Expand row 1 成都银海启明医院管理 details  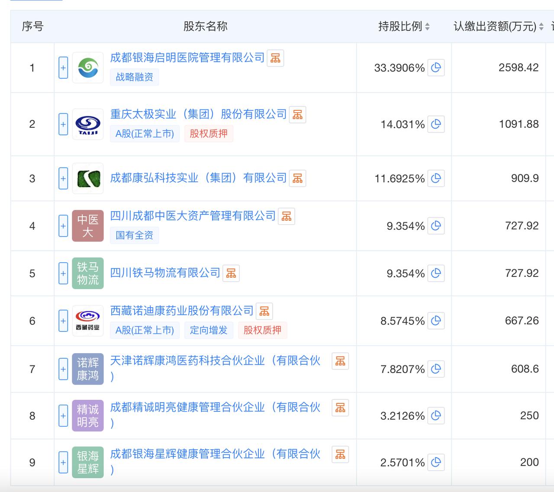[x=63, y=68]
